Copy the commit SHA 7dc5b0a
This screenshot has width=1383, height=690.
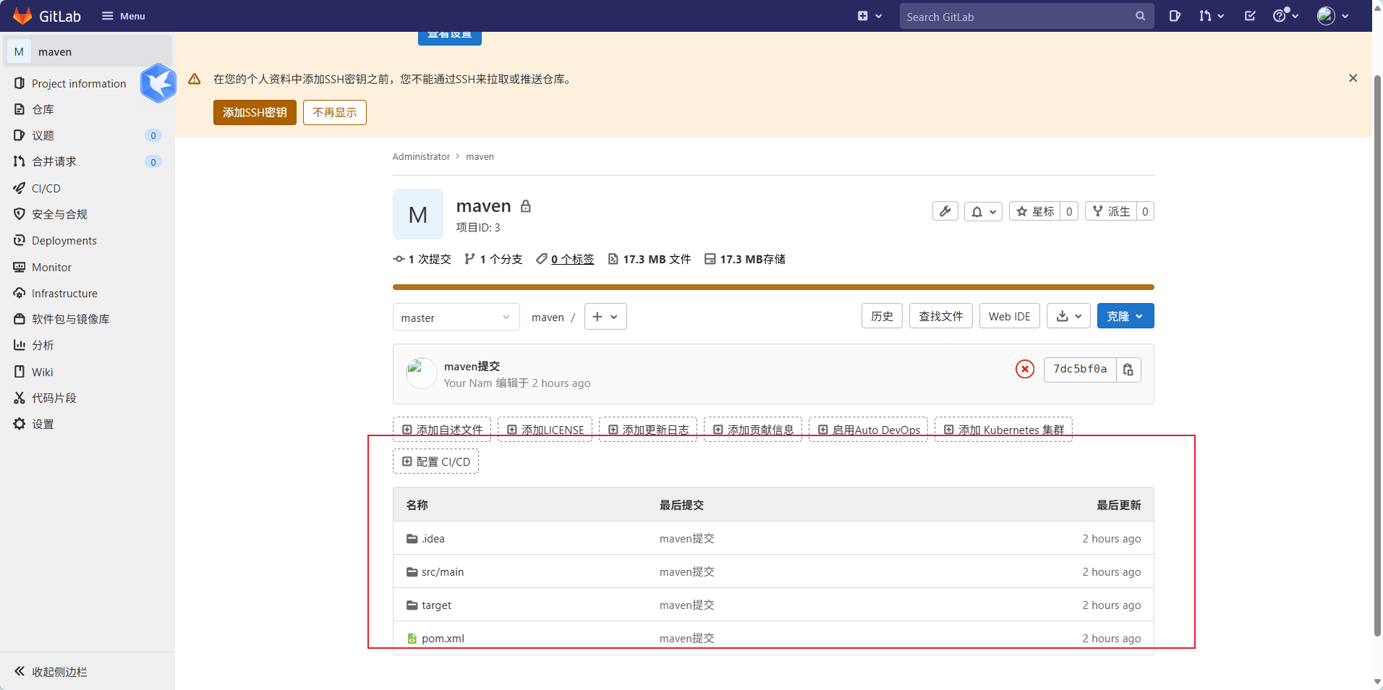1128,370
